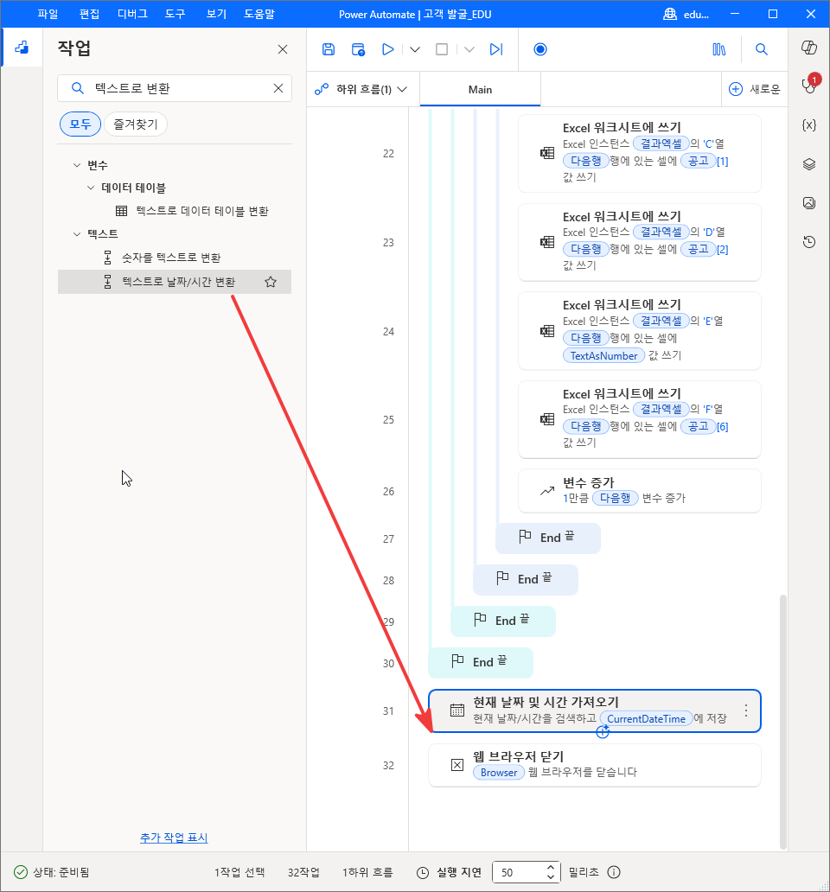Click the flow checker calendar icon in toolbar
Image resolution: width=830 pixels, height=892 pixels.
[x=358, y=49]
